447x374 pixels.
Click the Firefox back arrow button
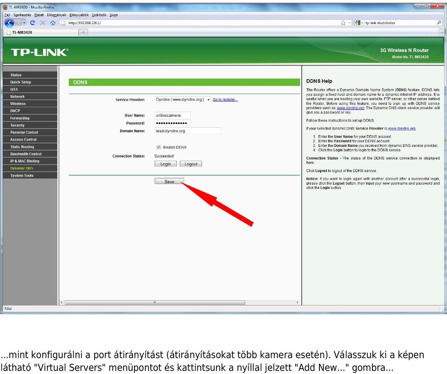(9, 23)
